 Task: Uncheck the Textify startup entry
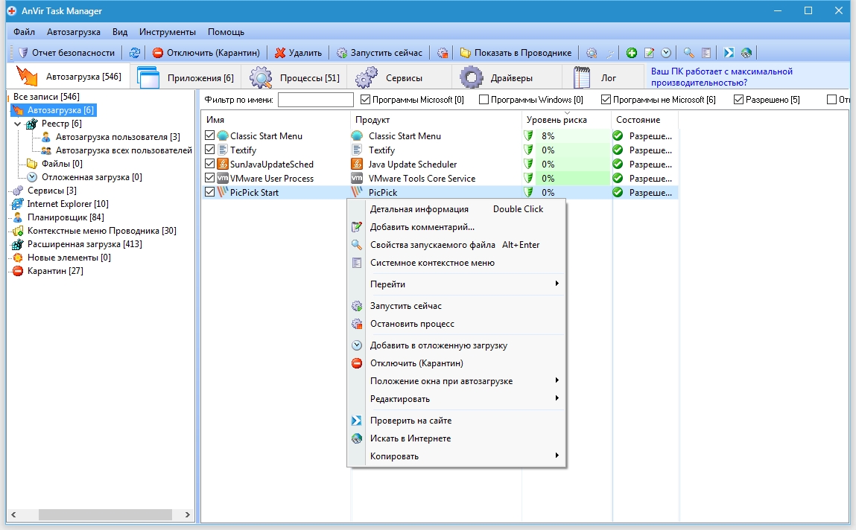(x=209, y=150)
